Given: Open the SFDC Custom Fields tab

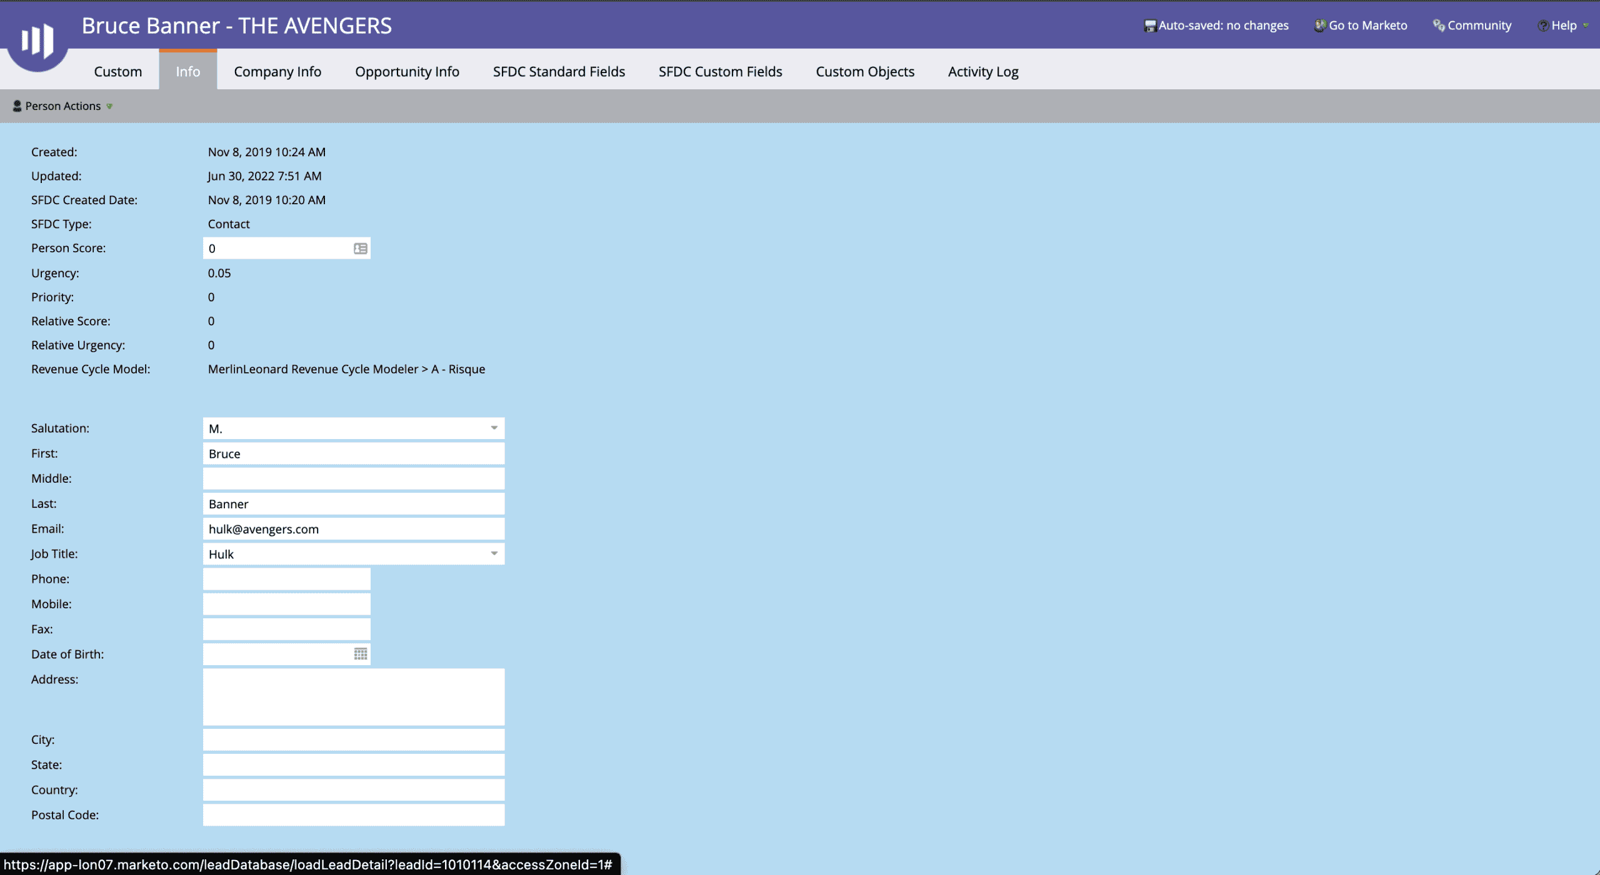Looking at the screenshot, I should (x=720, y=72).
